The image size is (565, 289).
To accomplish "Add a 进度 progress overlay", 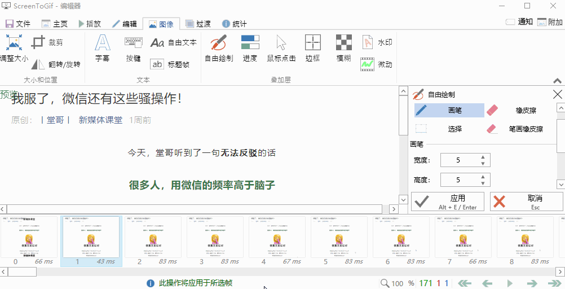I will pos(250,49).
